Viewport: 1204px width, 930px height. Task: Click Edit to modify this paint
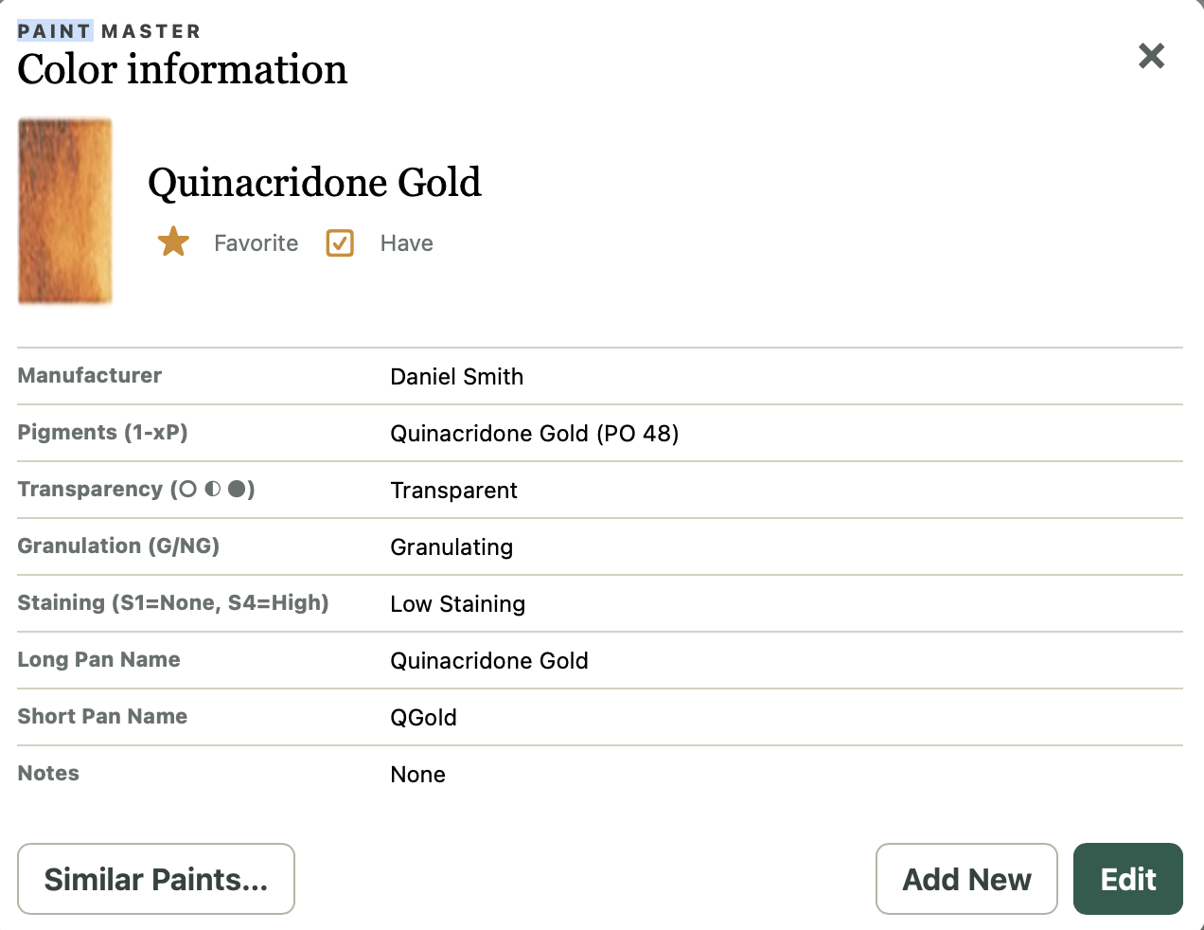coord(1128,879)
